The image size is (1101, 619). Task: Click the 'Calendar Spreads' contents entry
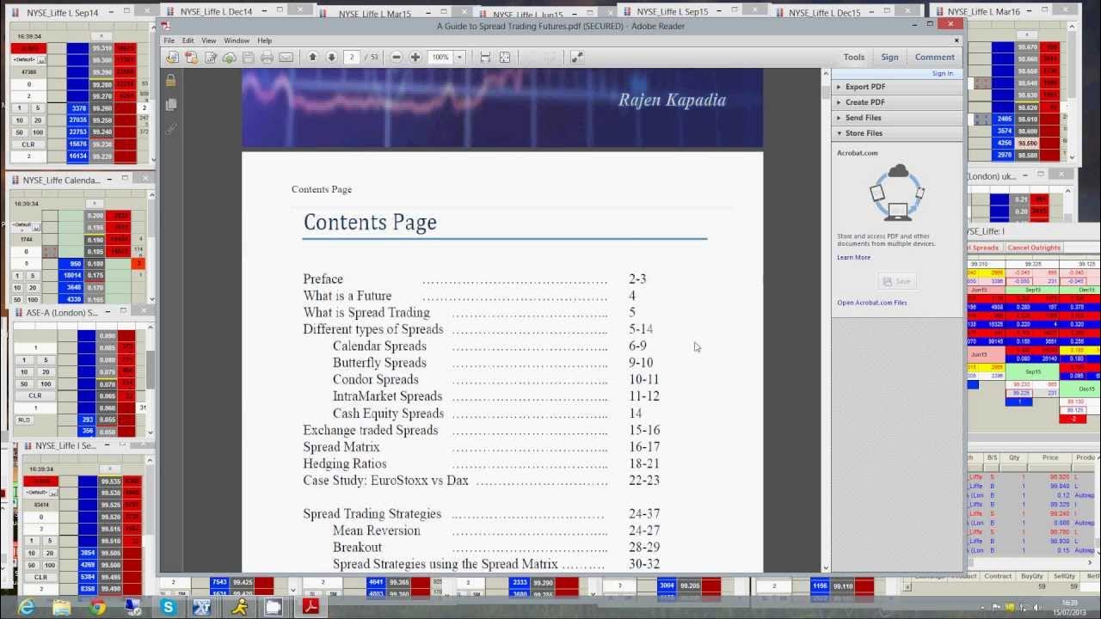(x=379, y=346)
